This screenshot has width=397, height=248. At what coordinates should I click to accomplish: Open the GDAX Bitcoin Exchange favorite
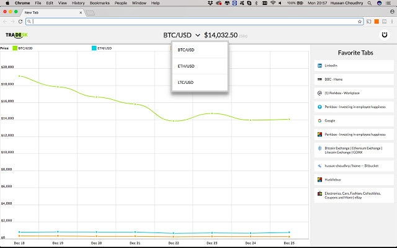[354, 150]
